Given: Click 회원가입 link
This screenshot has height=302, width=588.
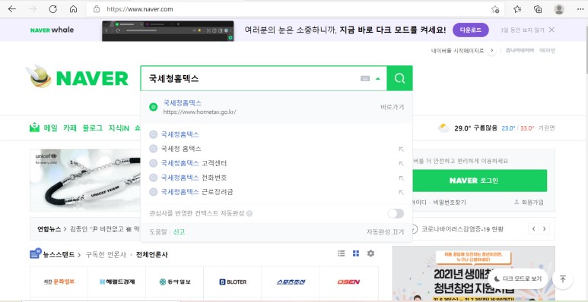Looking at the screenshot, I should pos(529,203).
